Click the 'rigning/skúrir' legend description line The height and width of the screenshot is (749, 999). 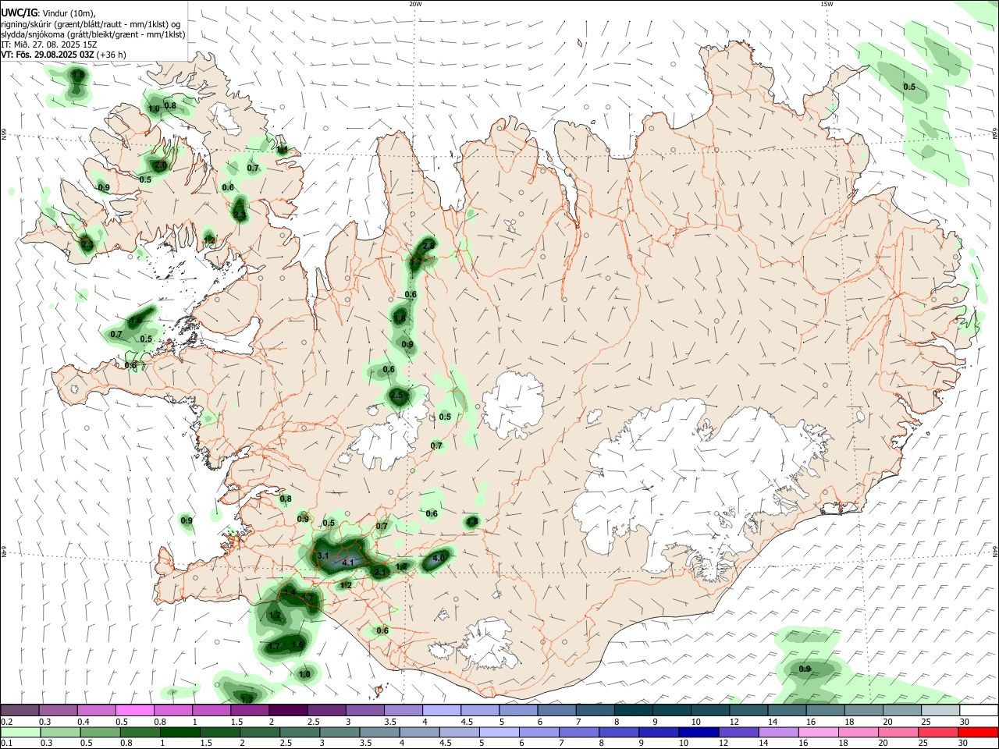(91, 24)
